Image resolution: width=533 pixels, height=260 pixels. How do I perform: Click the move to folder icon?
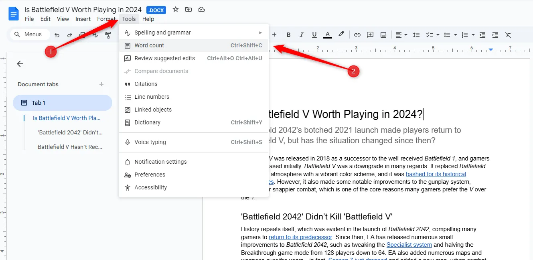[188, 9]
